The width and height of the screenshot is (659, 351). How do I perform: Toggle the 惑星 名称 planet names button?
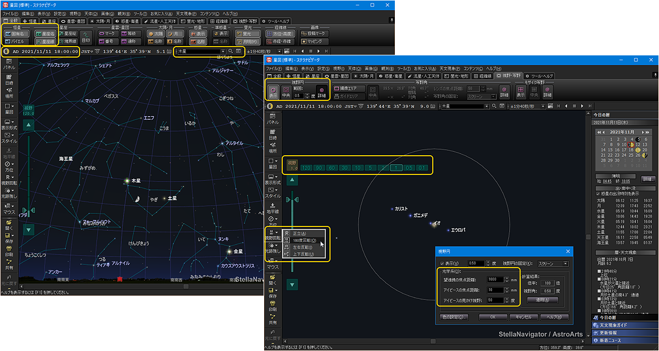click(x=198, y=41)
